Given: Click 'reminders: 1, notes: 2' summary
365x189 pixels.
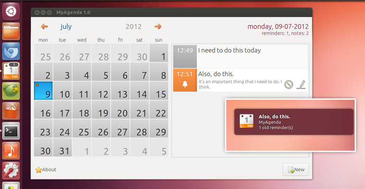Looking at the screenshot, I should point(285,33).
